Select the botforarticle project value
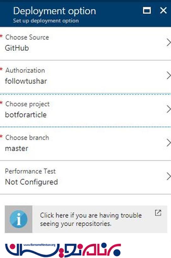This screenshot has height=258, width=171. point(26,115)
